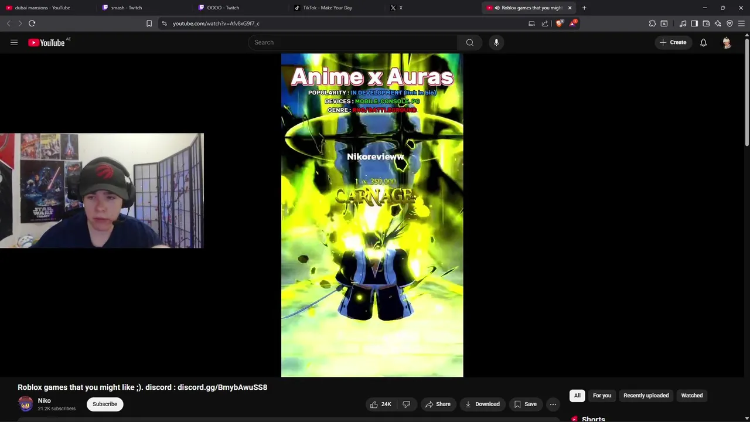Image resolution: width=750 pixels, height=422 pixels.
Task: Open more actions ellipsis under video
Action: tap(553, 404)
